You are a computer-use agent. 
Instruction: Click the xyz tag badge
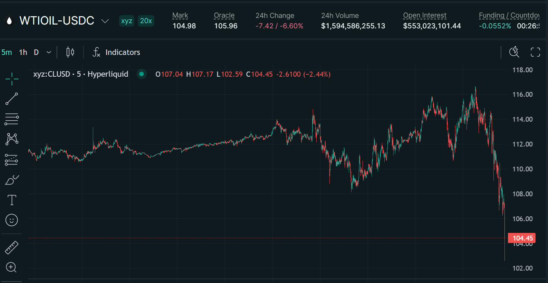[x=127, y=21]
